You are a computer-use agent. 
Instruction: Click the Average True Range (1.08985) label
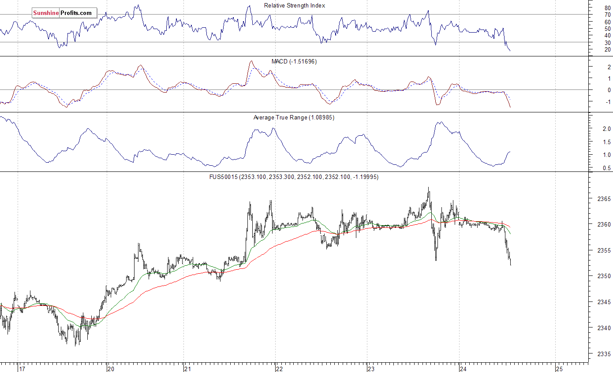(294, 118)
